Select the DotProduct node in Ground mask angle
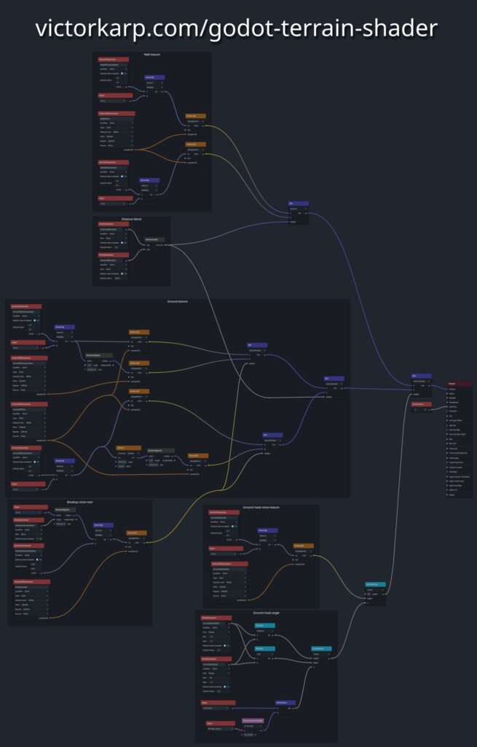Viewport: 477px width, 747px height. 285,703
